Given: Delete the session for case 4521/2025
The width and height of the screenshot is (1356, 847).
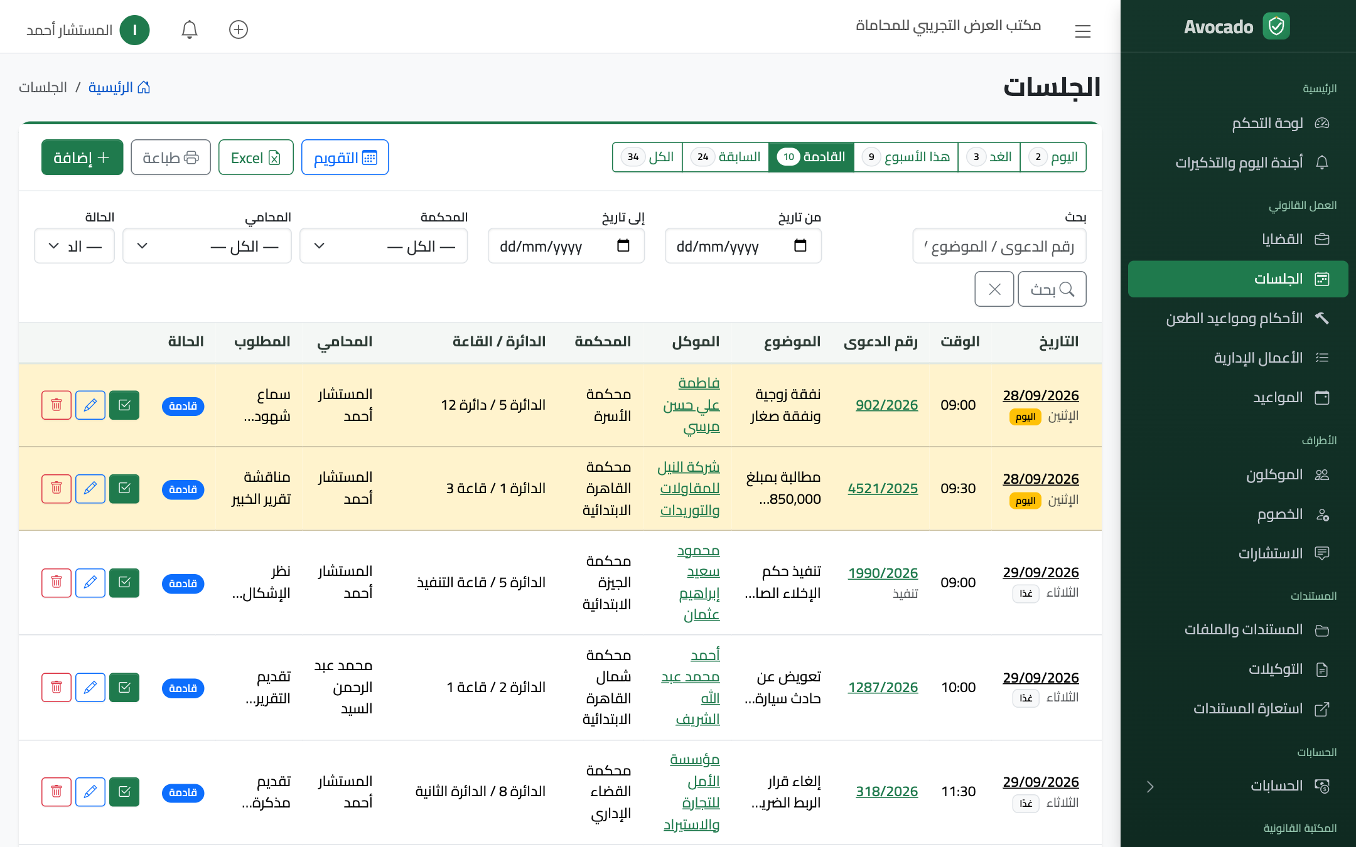Looking at the screenshot, I should 56,489.
